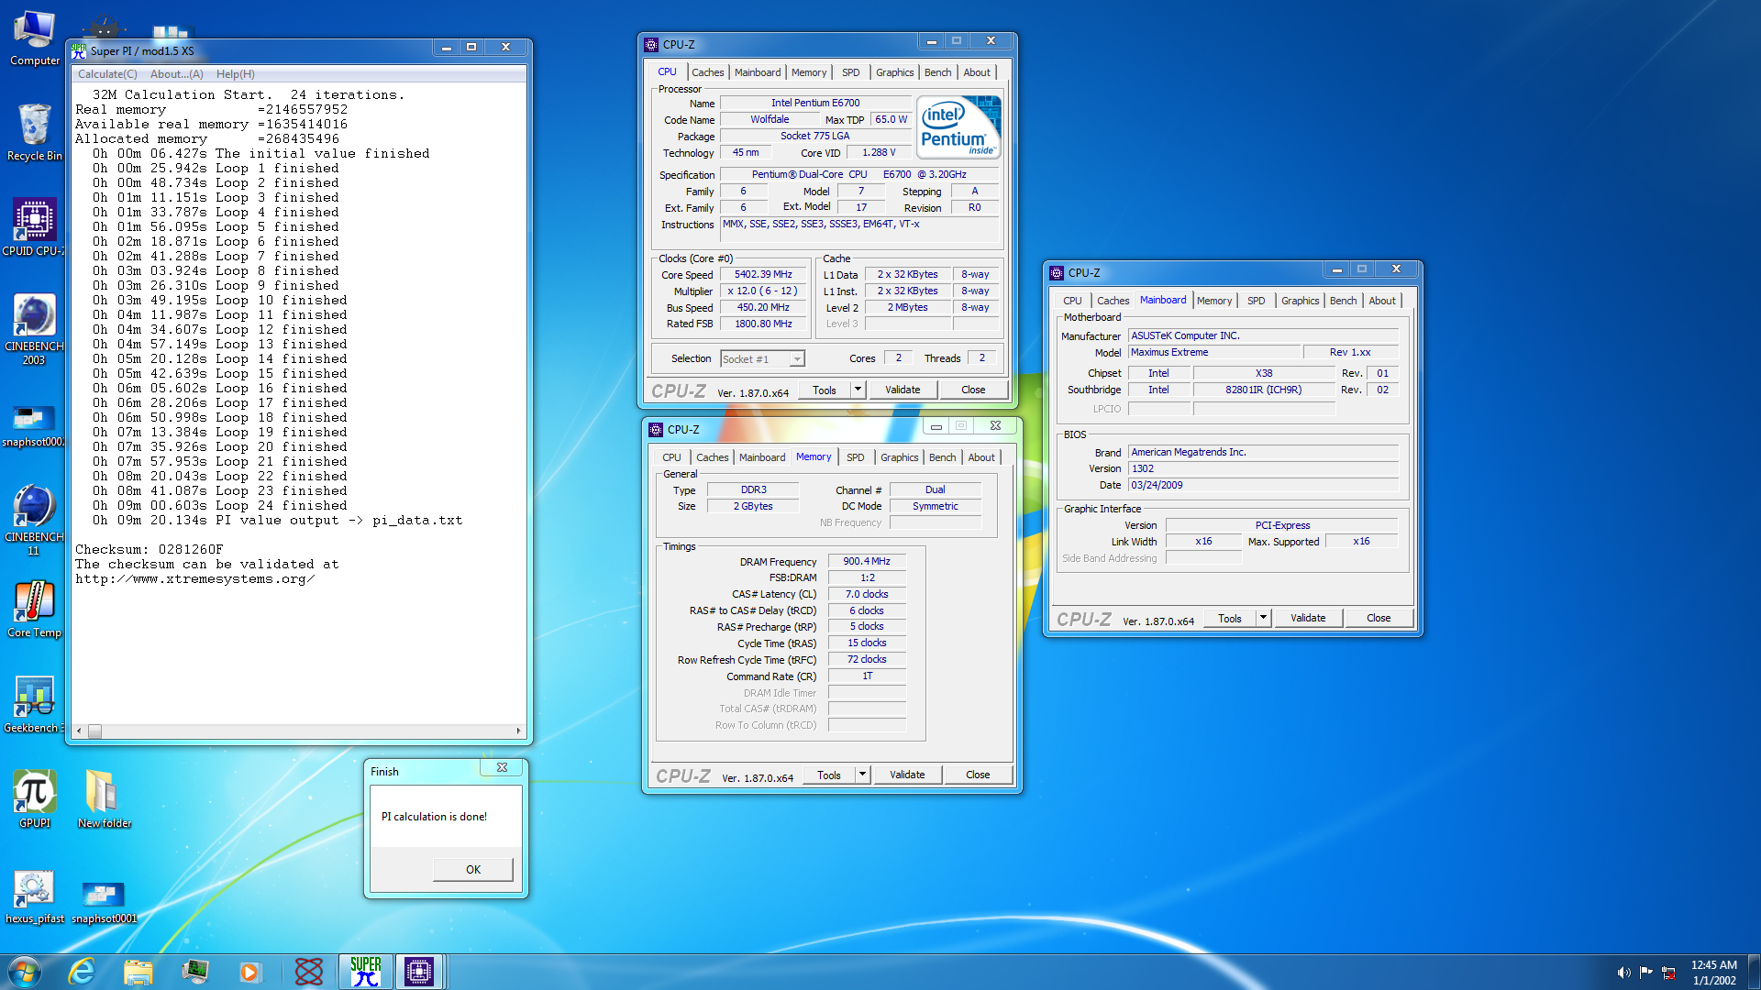
Task: Click the network status tray icon
Action: 1668,973
